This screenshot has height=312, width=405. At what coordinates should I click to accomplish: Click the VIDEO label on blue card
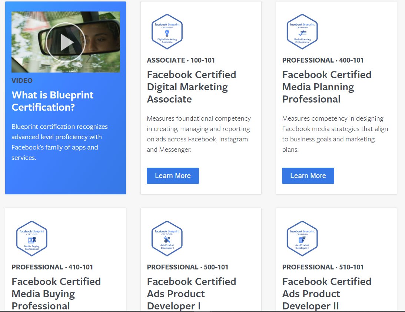22,81
